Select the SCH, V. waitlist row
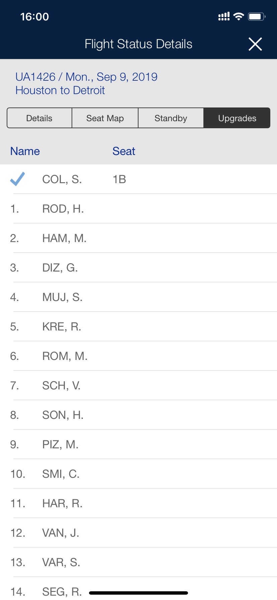 (x=138, y=385)
